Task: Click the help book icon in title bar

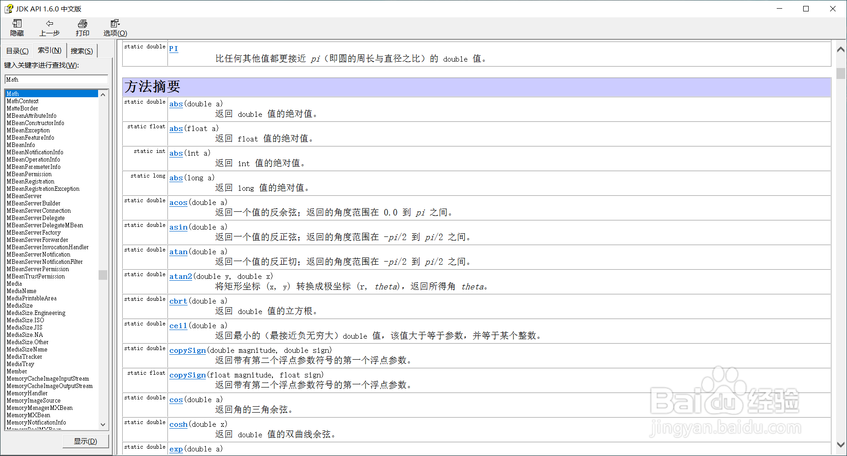Action: (x=8, y=8)
